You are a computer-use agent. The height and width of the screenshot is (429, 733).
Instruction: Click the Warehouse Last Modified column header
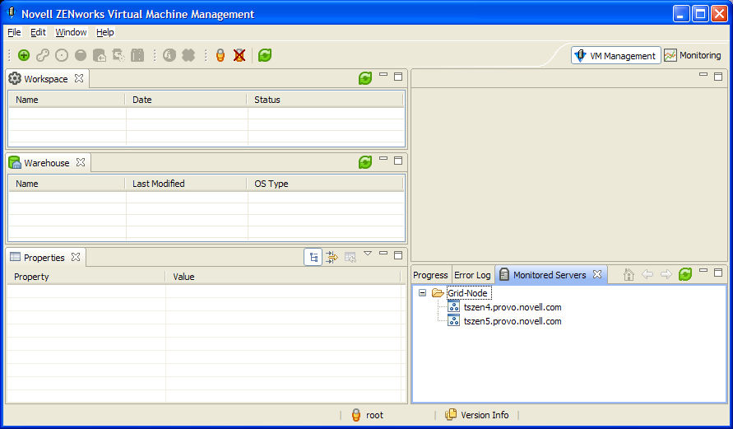186,184
